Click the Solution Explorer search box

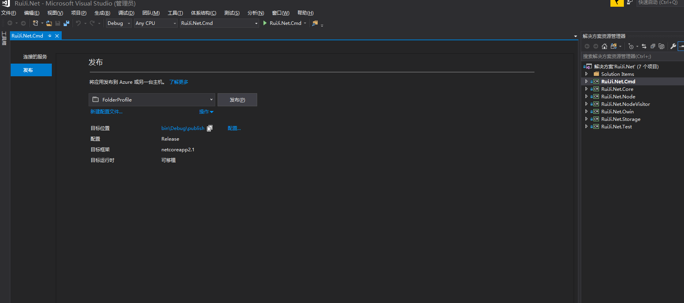click(x=632, y=56)
